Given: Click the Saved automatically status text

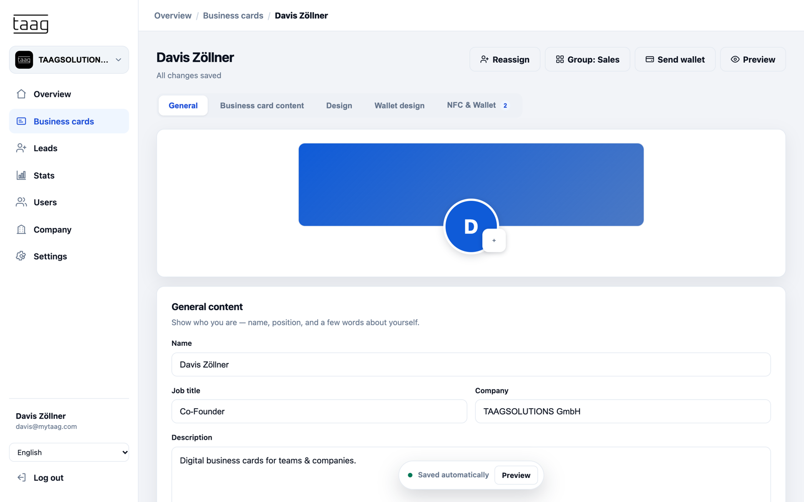Looking at the screenshot, I should (x=453, y=475).
